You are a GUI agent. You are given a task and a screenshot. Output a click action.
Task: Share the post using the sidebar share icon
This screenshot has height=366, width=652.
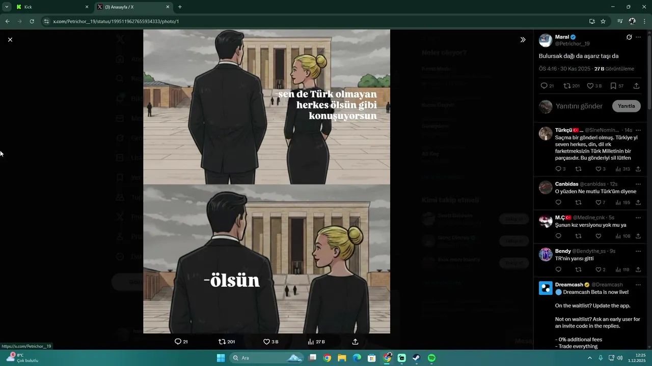pos(636,86)
